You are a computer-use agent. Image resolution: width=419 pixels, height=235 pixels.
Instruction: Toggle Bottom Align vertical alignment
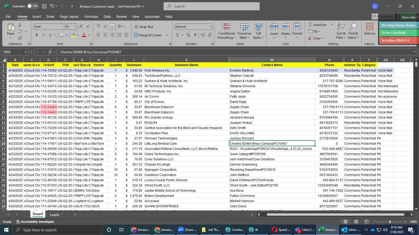pyautogui.click(x=112, y=27)
